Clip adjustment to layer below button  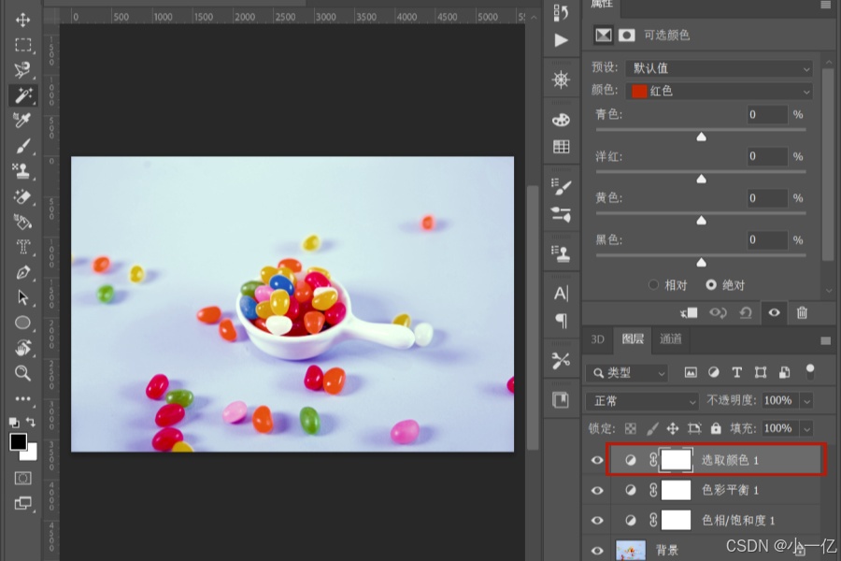coord(690,313)
